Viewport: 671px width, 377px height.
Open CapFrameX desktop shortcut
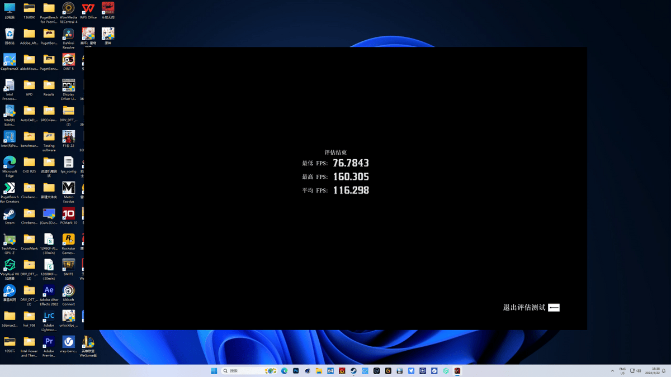pos(10,63)
